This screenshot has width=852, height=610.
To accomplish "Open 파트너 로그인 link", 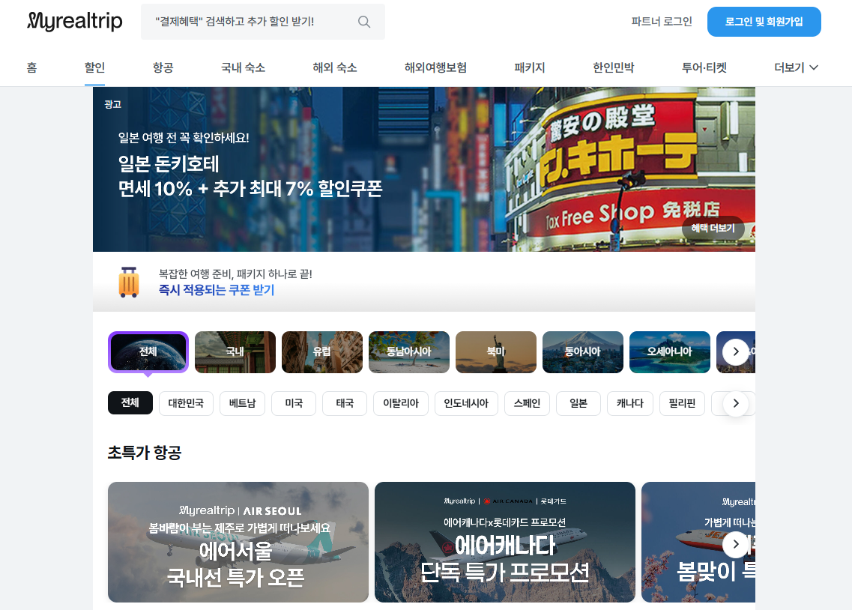I will 661,22.
